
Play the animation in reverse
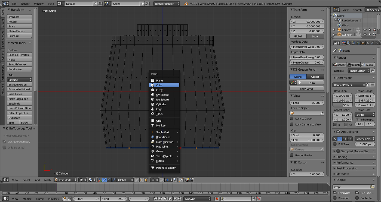click(165, 199)
